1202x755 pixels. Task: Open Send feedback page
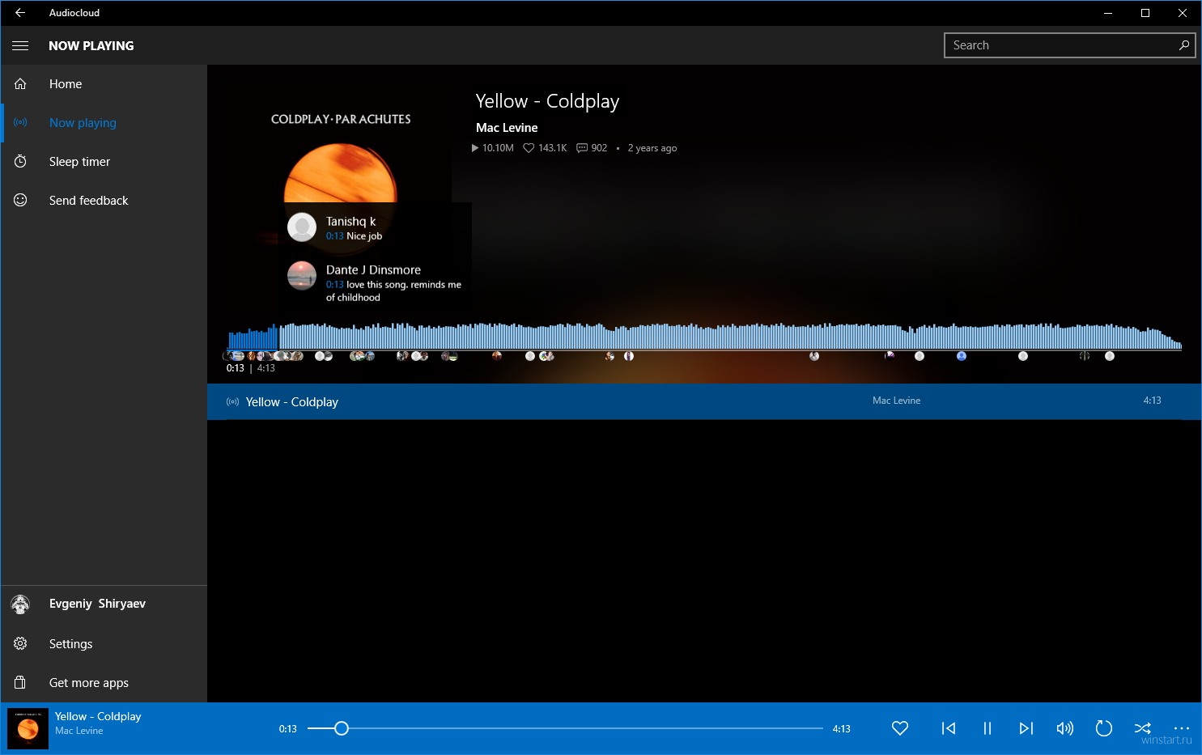click(x=104, y=201)
